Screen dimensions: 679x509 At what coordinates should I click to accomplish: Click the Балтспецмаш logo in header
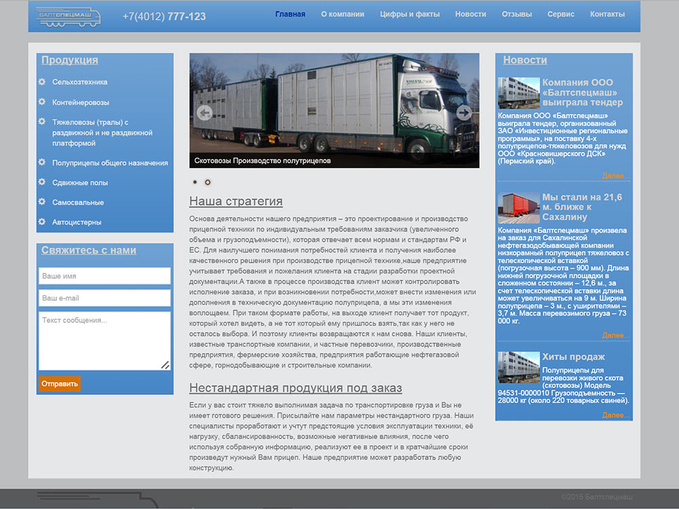click(x=68, y=17)
